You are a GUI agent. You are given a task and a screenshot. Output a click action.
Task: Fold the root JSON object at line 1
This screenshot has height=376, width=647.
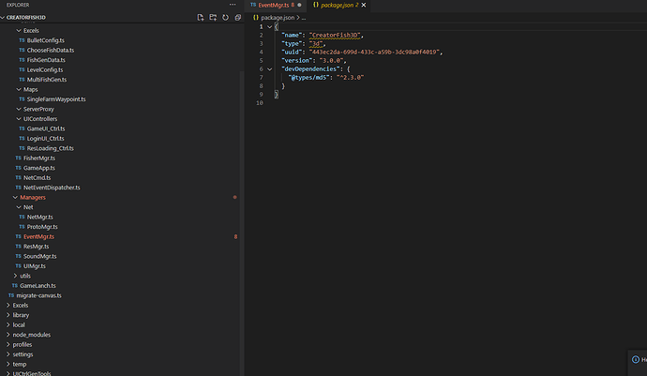(269, 27)
